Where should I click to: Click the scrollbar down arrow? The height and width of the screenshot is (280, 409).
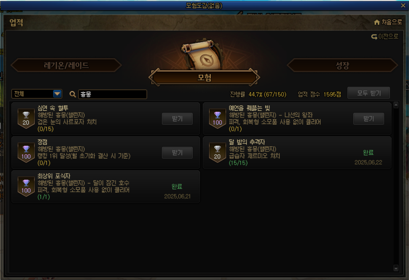(x=396, y=268)
